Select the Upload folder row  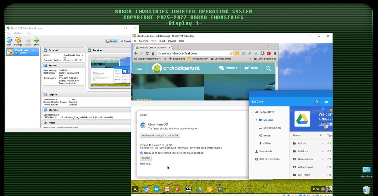click(311, 143)
